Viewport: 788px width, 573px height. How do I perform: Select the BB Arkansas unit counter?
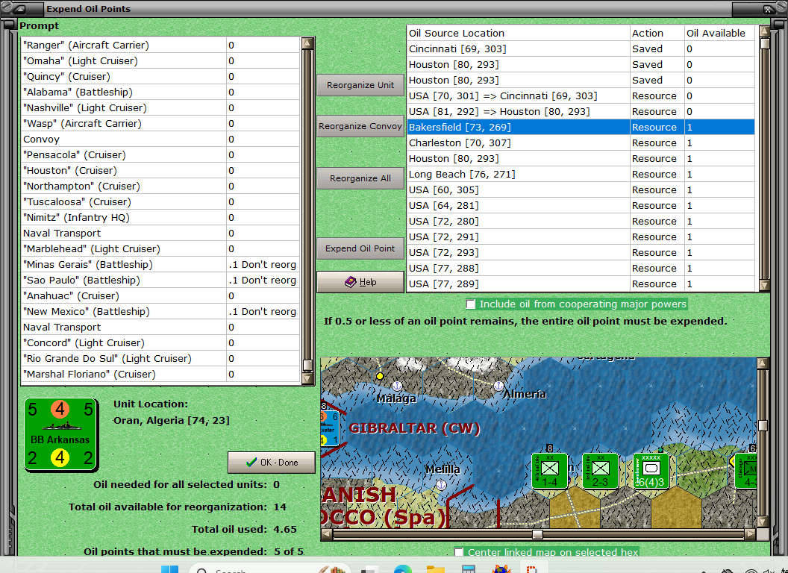(x=60, y=434)
